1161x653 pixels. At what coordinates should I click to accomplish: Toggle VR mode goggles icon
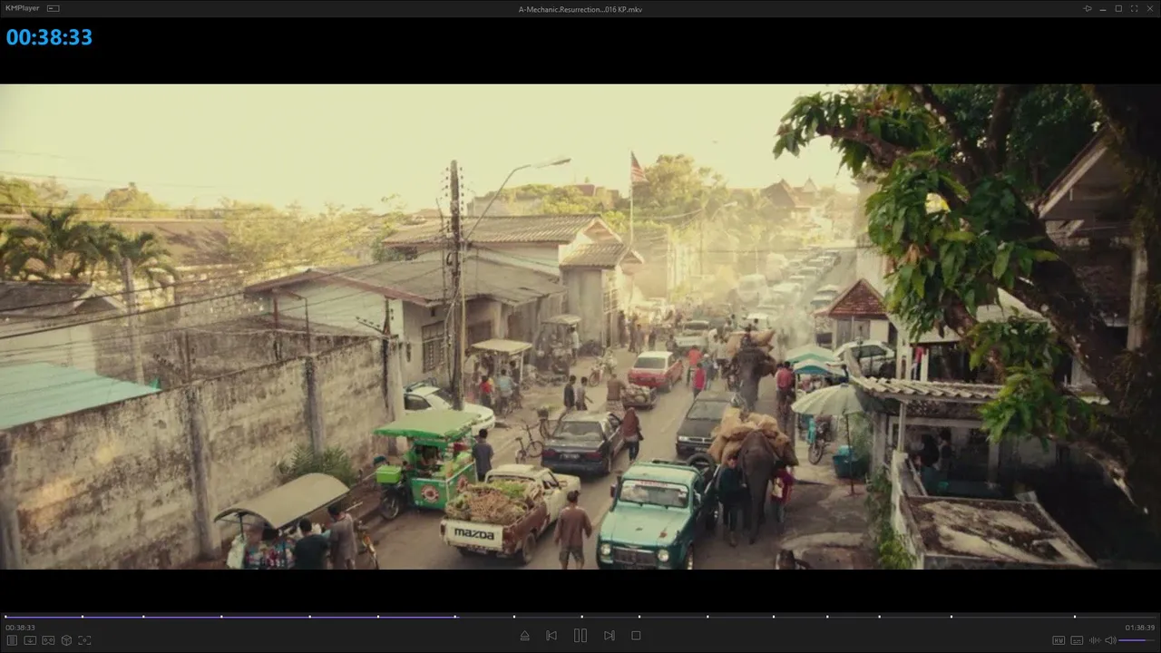pos(48,640)
